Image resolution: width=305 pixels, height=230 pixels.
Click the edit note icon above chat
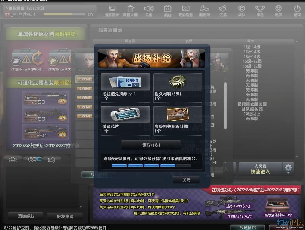(x=51, y=160)
